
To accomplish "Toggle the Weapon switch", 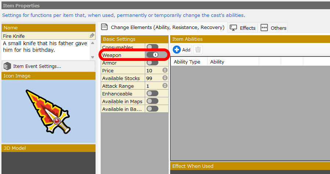I will click(153, 55).
